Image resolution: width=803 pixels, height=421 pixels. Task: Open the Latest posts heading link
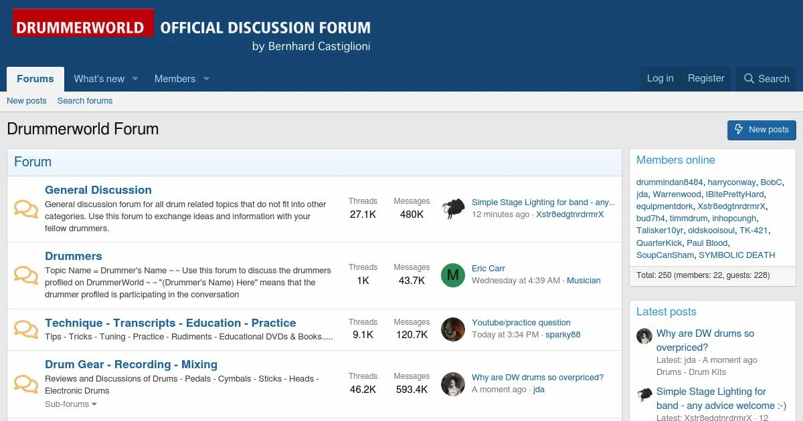(666, 312)
